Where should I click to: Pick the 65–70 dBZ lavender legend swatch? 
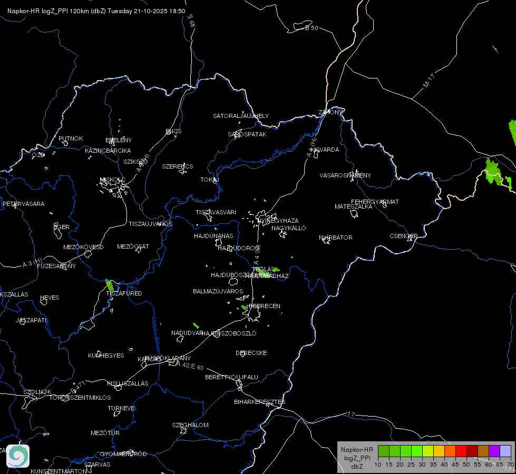click(x=505, y=451)
